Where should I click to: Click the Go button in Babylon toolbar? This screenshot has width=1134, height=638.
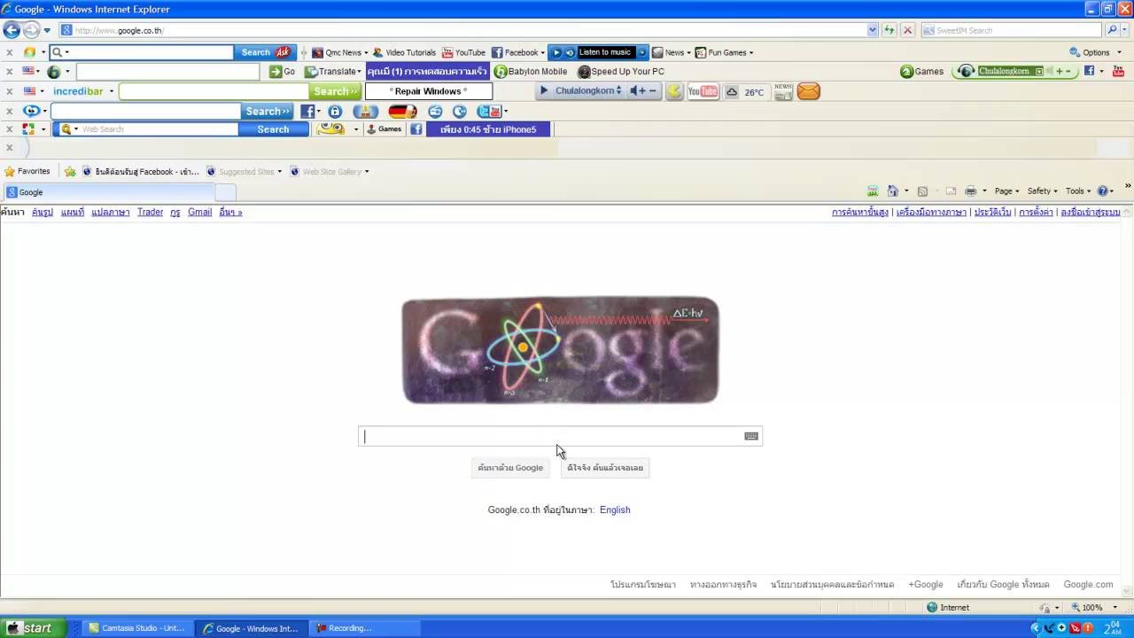(x=283, y=72)
